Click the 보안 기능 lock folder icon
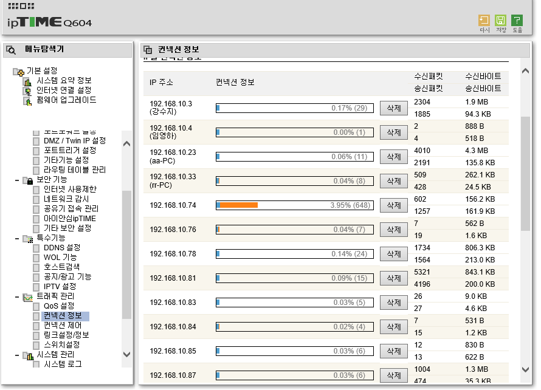The height and width of the screenshot is (390, 541). click(x=28, y=180)
